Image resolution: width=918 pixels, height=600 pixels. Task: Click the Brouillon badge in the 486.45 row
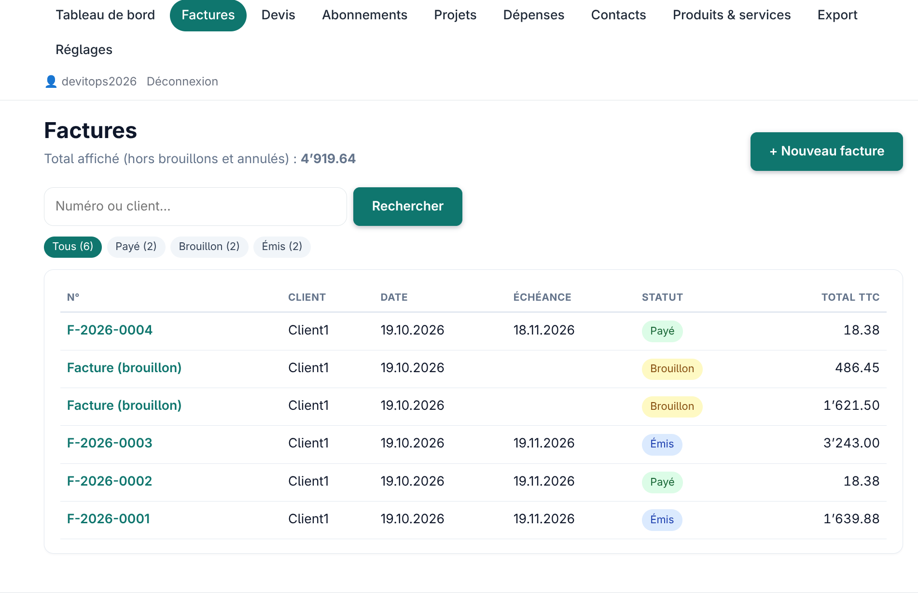672,369
